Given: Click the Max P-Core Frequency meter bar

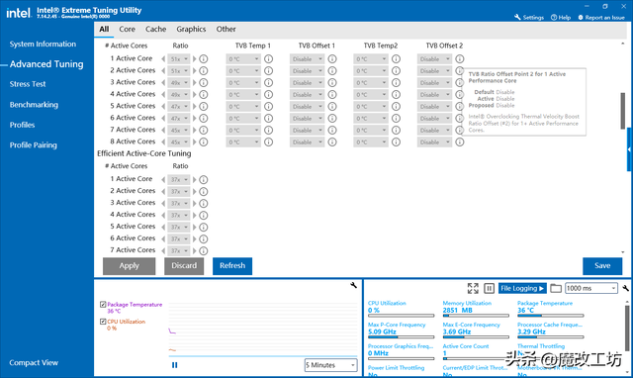Looking at the screenshot, I should [401, 336].
